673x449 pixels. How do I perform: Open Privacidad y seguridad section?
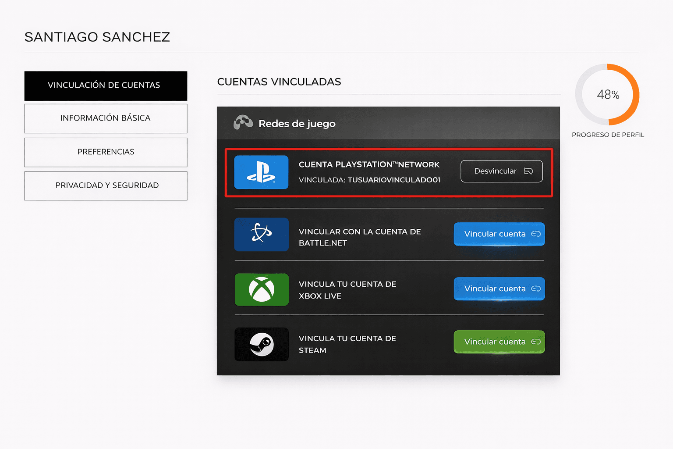pos(106,186)
